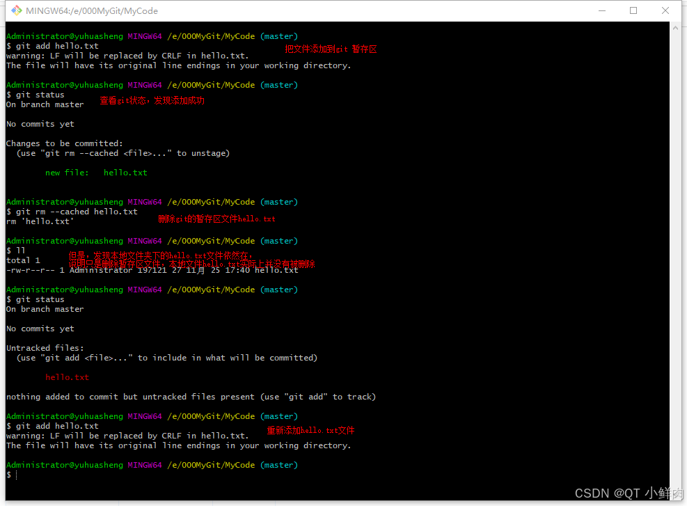Click the 'total 1' output line

(x=23, y=260)
